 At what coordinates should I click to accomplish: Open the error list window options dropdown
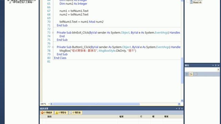pyautogui.click(x=176, y=109)
